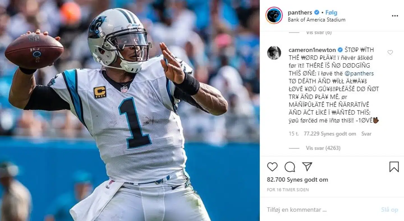The image size is (404, 221).
Task: Expand Vis svar (4263) replies
Action: (323, 148)
